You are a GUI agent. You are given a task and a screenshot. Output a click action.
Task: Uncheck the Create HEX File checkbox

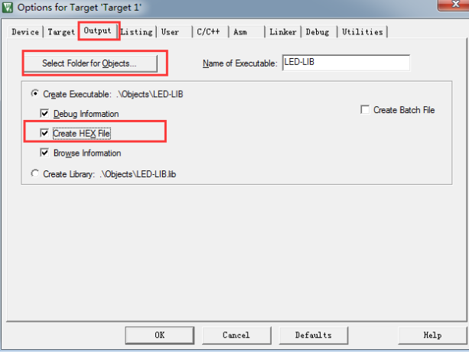pos(44,133)
